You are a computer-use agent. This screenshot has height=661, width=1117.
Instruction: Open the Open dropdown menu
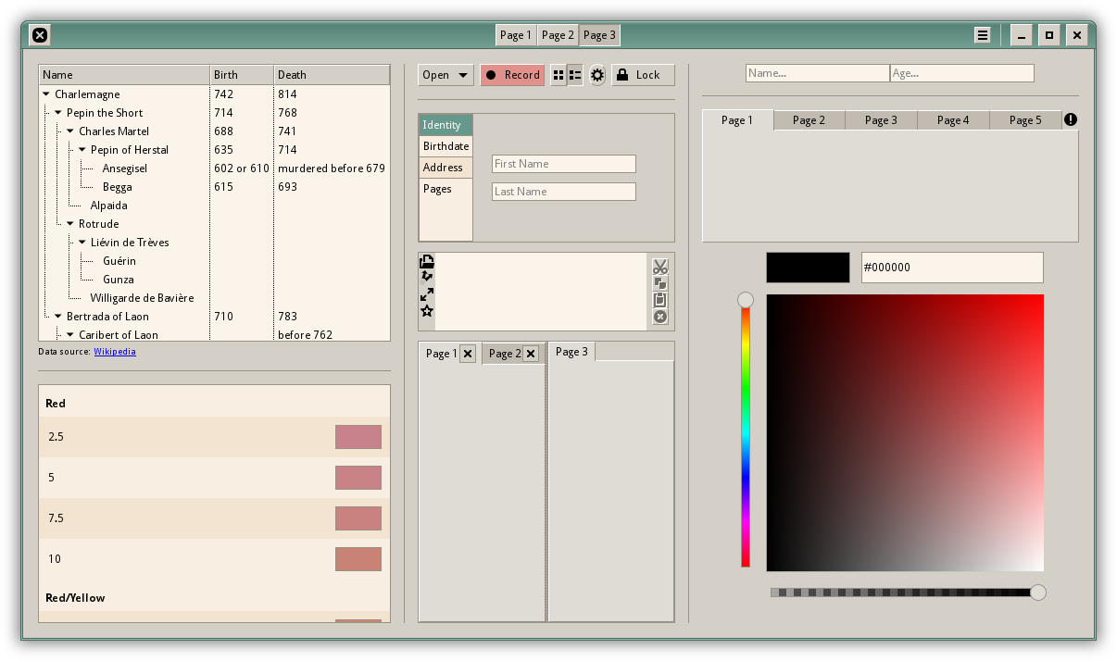click(446, 75)
